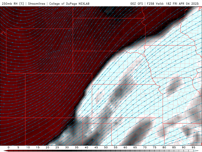Screen dimensions: 202x152
Task: Select the "95" RH scale label
Action: tap(193, 147)
